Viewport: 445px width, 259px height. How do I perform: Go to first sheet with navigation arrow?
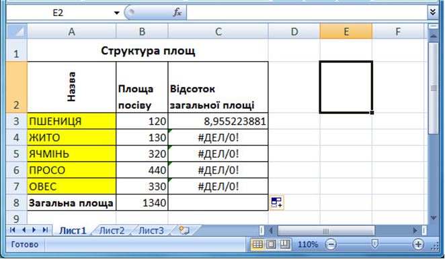click(13, 230)
